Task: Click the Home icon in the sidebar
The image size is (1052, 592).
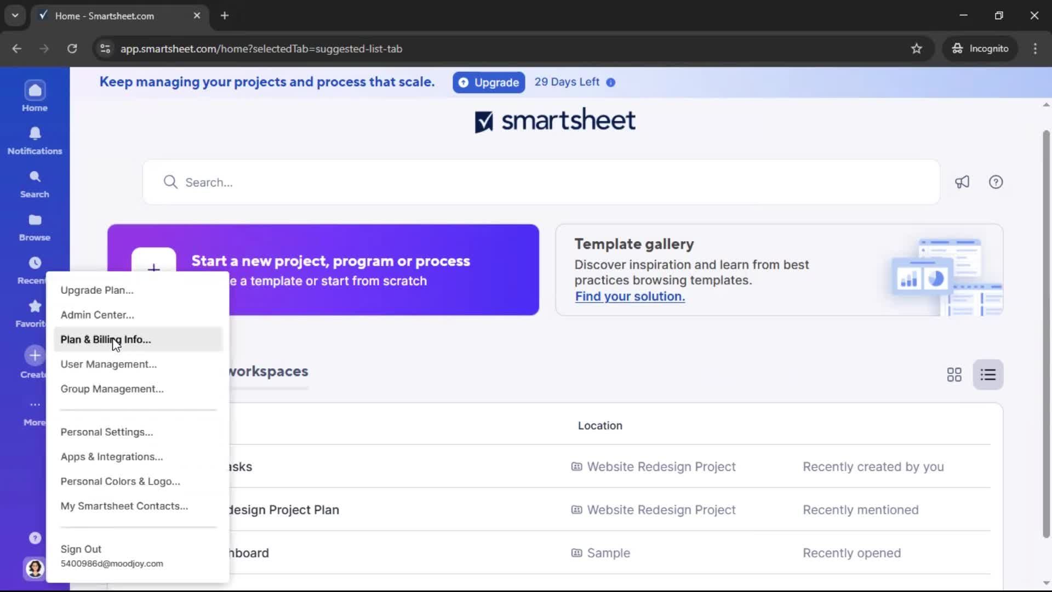Action: click(x=35, y=96)
